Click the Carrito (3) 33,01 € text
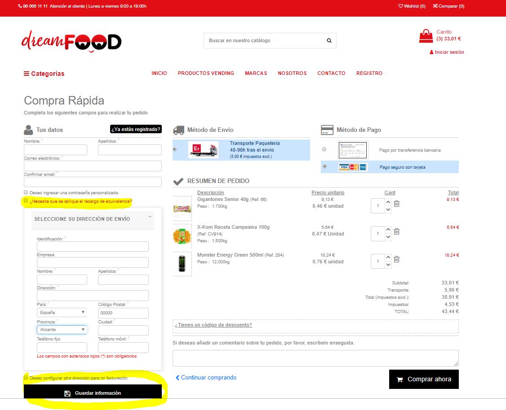Image resolution: width=506 pixels, height=410 pixels. point(448,35)
